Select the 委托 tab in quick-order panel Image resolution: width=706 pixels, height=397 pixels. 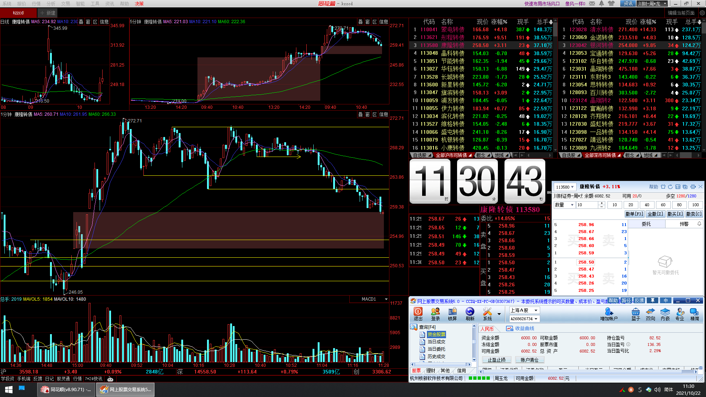coord(646,224)
